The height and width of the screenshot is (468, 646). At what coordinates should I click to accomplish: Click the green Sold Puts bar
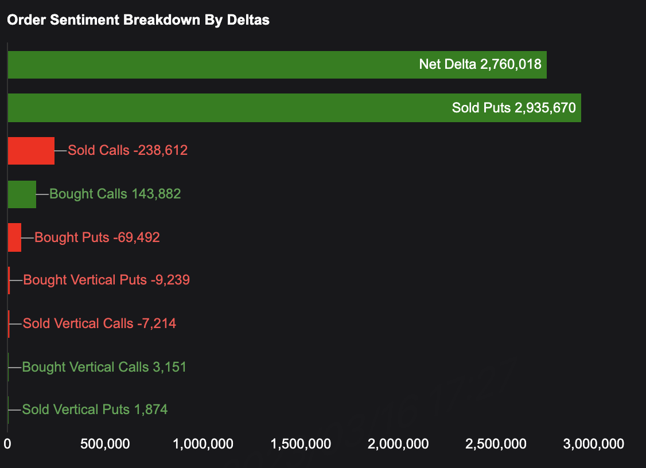[229, 108]
